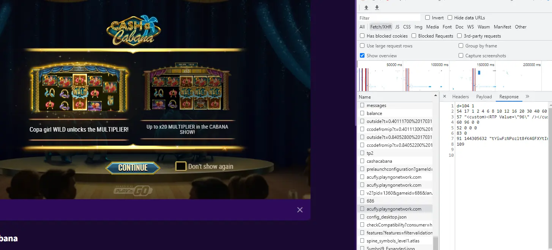Click response line "d=104 1"

click(465, 105)
